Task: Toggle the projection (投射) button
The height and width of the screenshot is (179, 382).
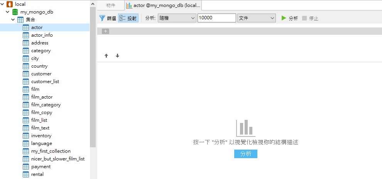Action: pos(128,18)
